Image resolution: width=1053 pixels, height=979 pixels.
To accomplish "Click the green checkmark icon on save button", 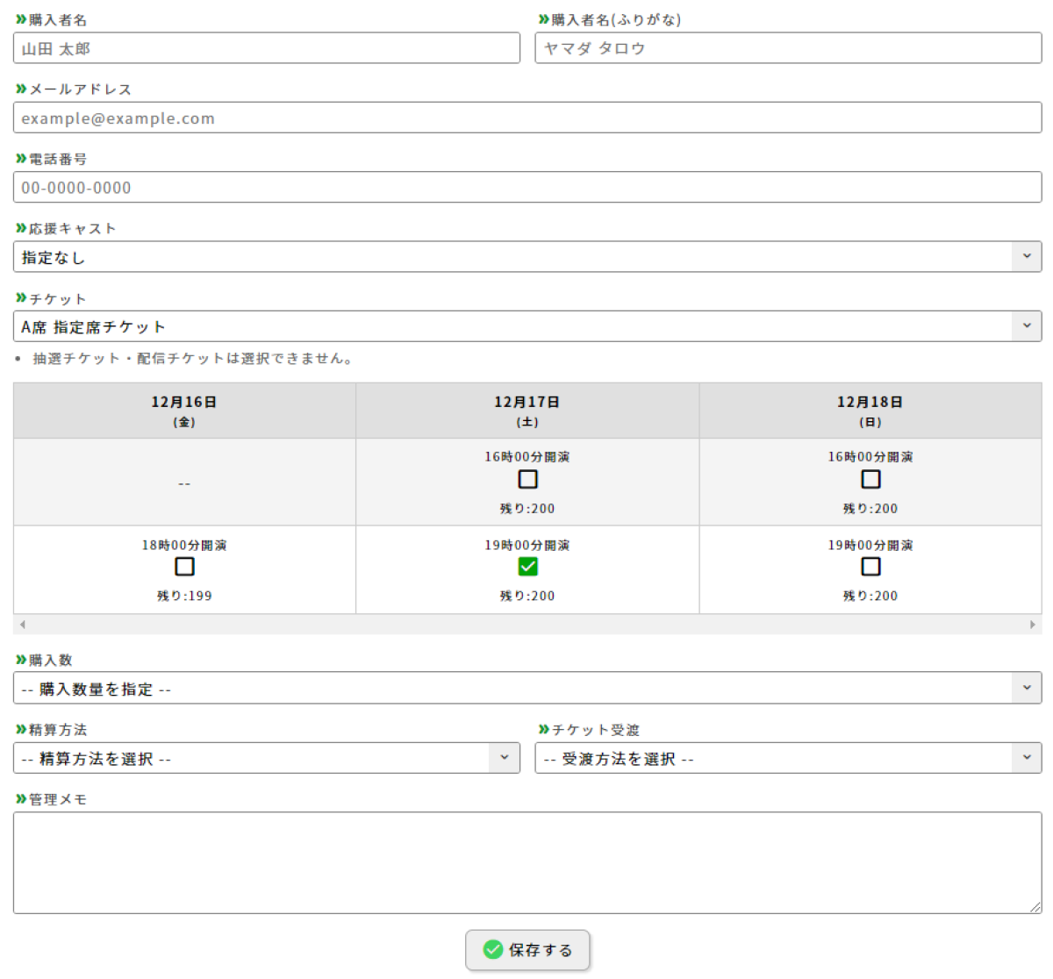I will point(493,950).
